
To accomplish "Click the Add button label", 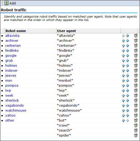I will pos(13,3).
